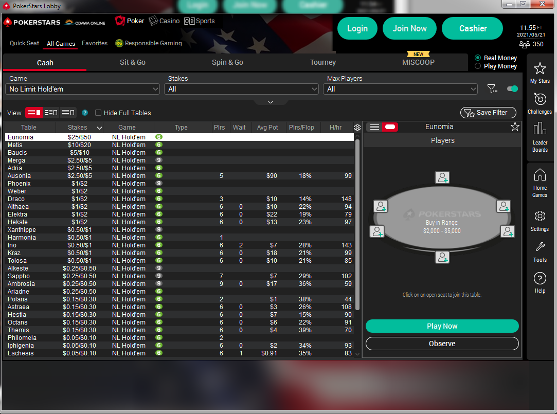Toggle the filter on/off switch
This screenshot has height=414, width=557.
click(512, 88)
